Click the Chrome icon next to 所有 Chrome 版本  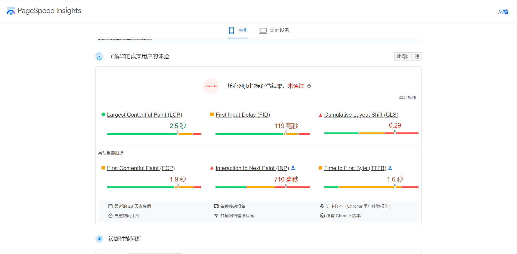point(322,216)
